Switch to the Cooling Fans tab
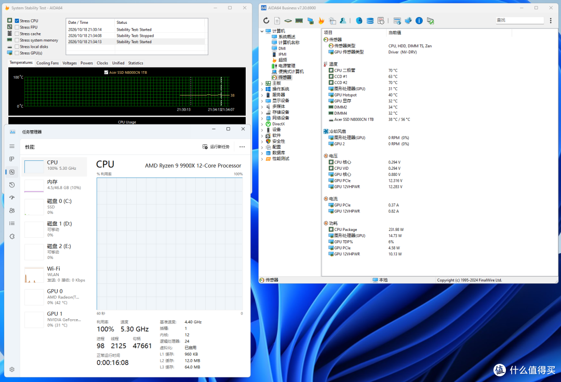561x382 pixels. [x=48, y=63]
